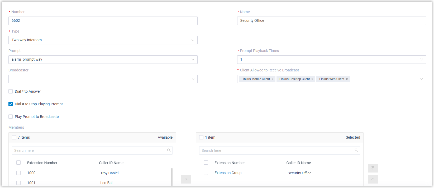Open the Prompt Playback Times dropdown
This screenshot has height=188, width=434.
(331, 60)
